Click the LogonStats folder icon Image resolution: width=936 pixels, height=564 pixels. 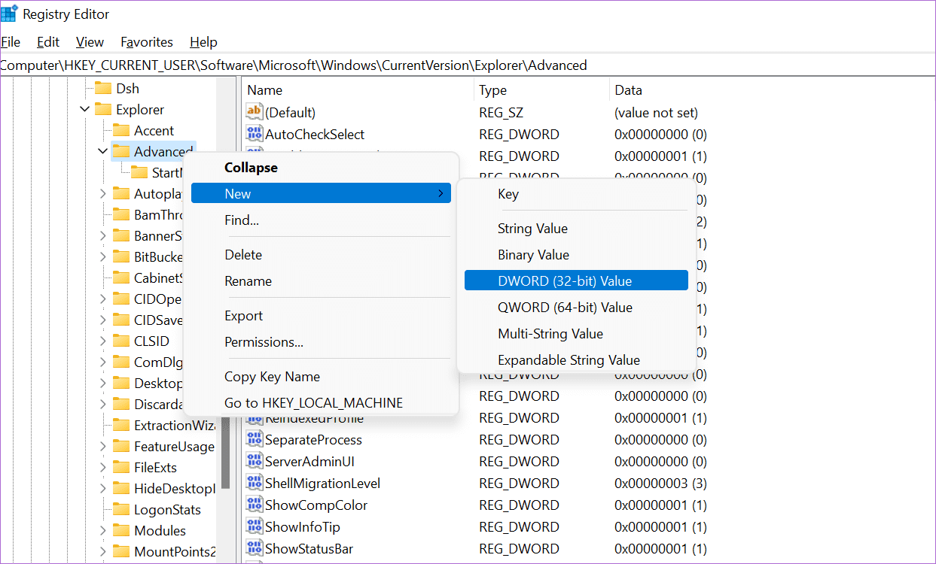121,509
